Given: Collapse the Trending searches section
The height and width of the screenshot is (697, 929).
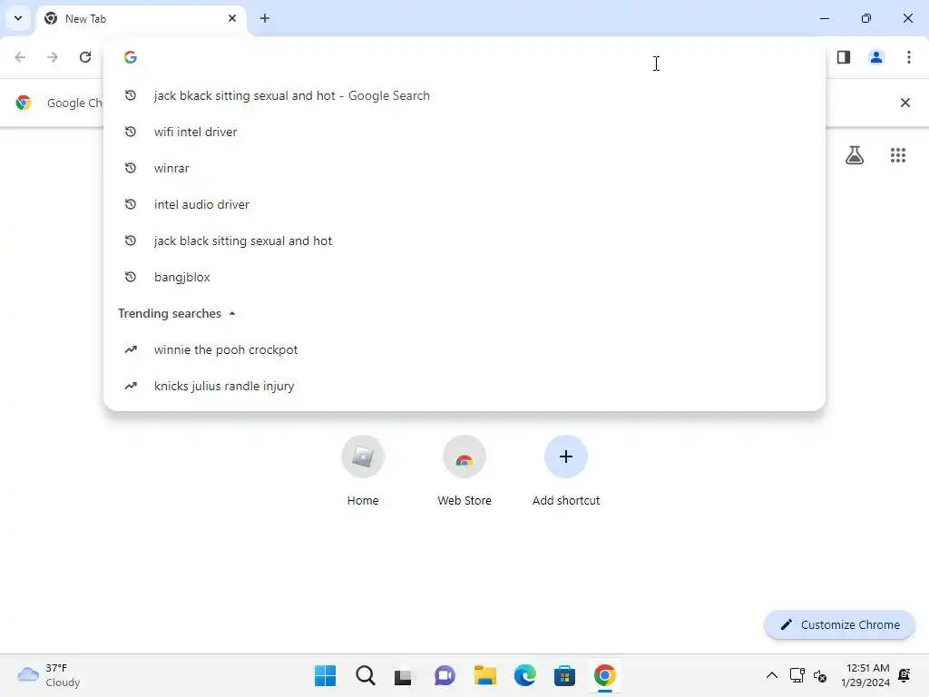Looking at the screenshot, I should [232, 313].
